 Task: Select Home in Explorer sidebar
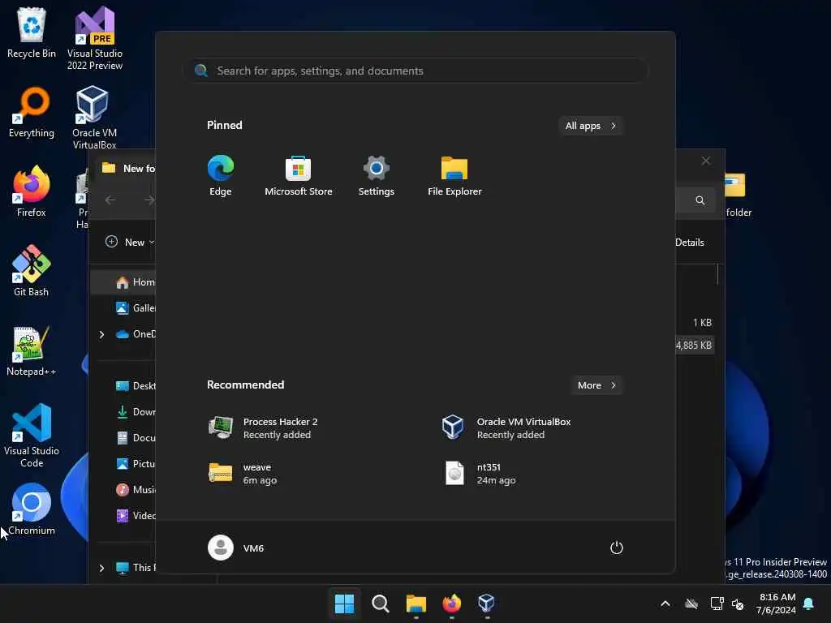125,282
